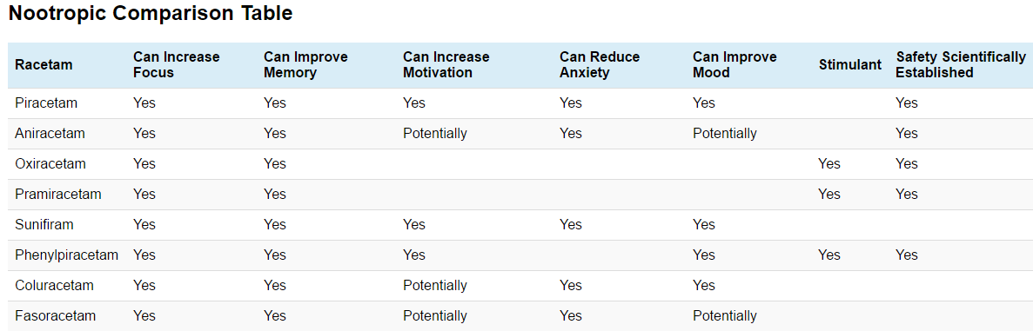Screen dimensions: 1033x331
Task: Select the Can Increase Motivation header
Action: [x=446, y=64]
